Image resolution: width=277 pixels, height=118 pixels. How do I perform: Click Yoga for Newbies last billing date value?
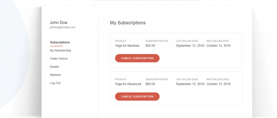(190, 46)
